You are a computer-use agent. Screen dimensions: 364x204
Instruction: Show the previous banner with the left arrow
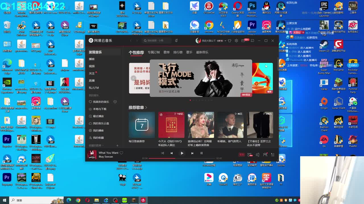133,78
